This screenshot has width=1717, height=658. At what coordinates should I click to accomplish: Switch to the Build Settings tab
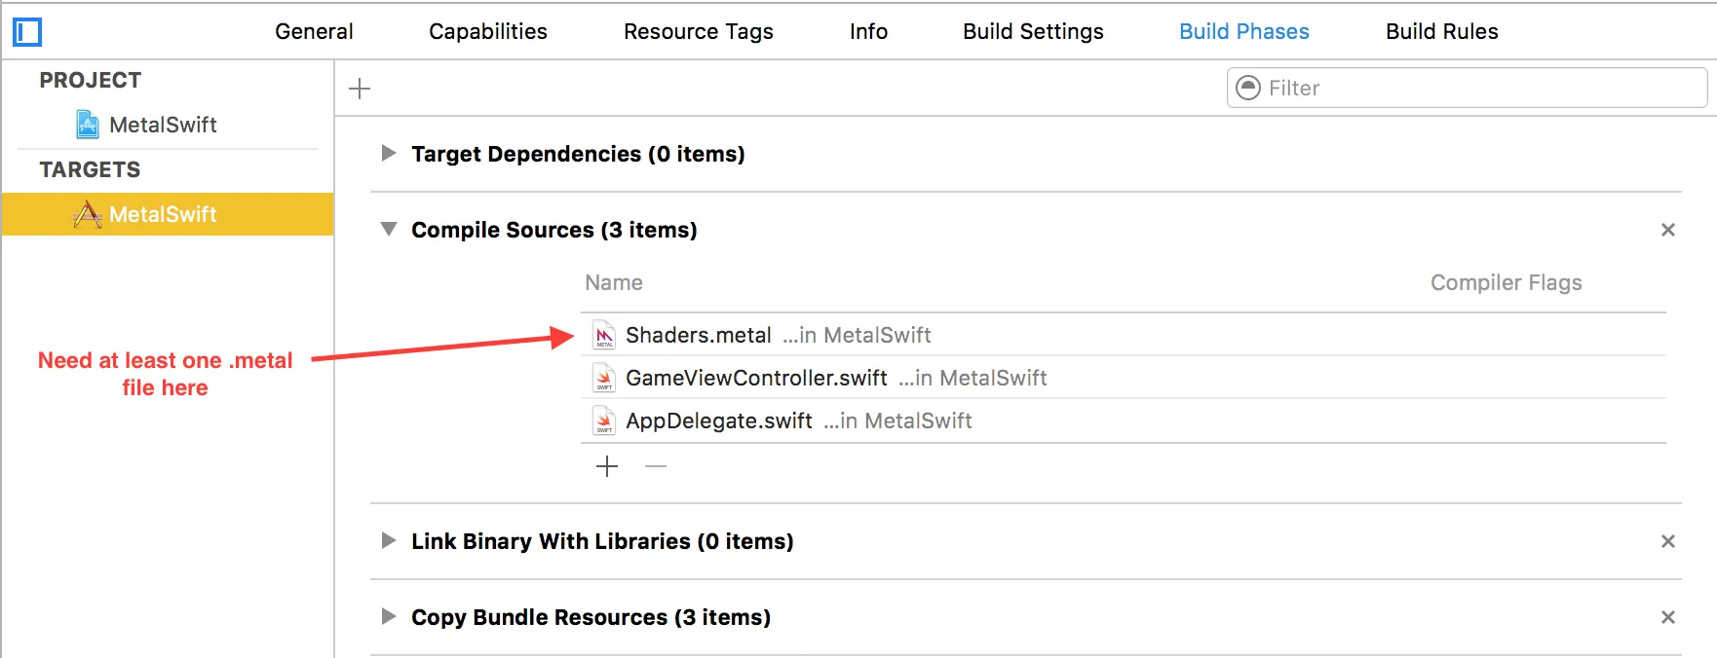(1033, 31)
